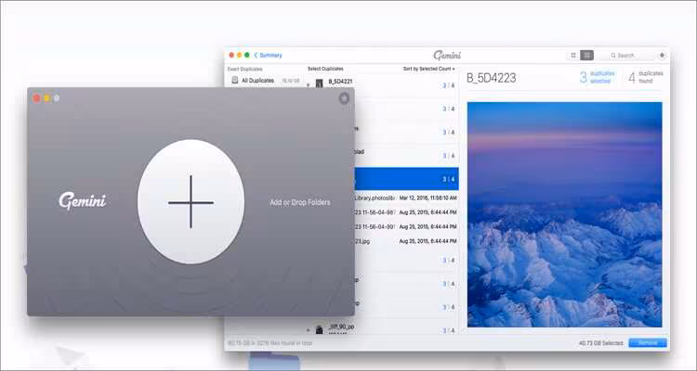
Task: Click the _tiff_90_pp file icon
Action: [319, 329]
